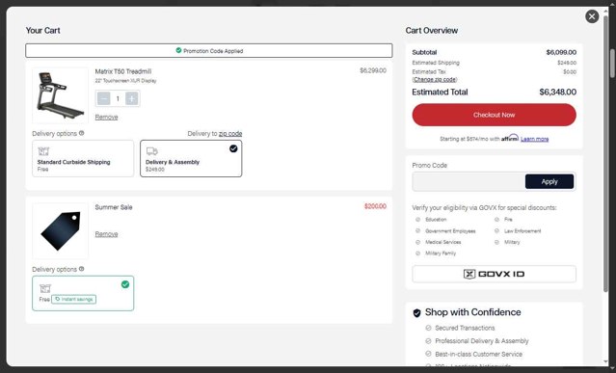Click Professional Delivery & Assembly check icon

(428, 341)
